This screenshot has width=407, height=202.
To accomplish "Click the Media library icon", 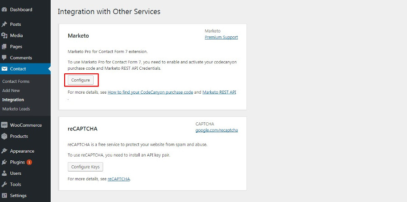I will click(5, 35).
